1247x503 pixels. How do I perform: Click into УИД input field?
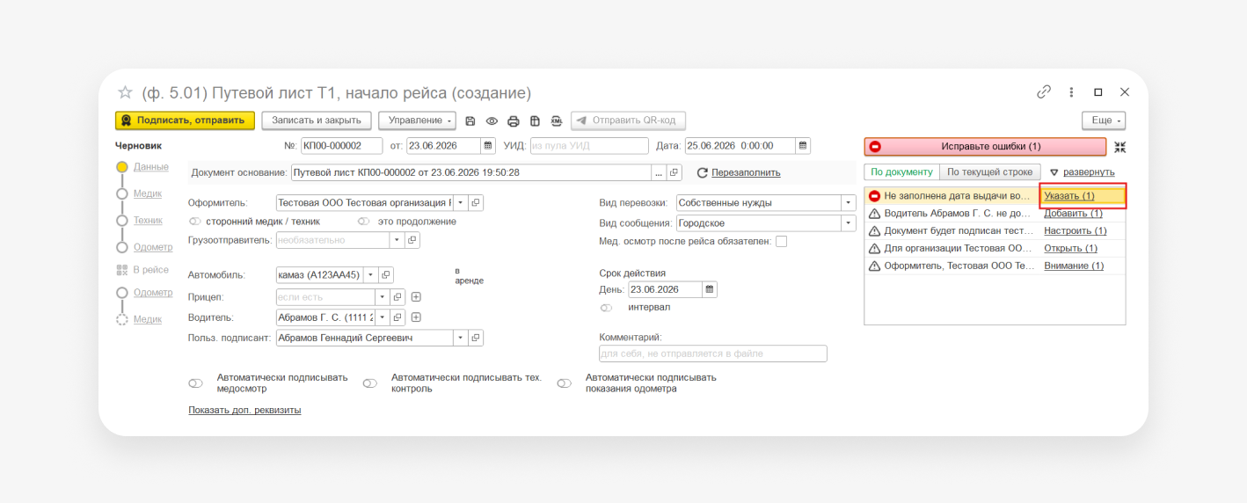point(588,146)
